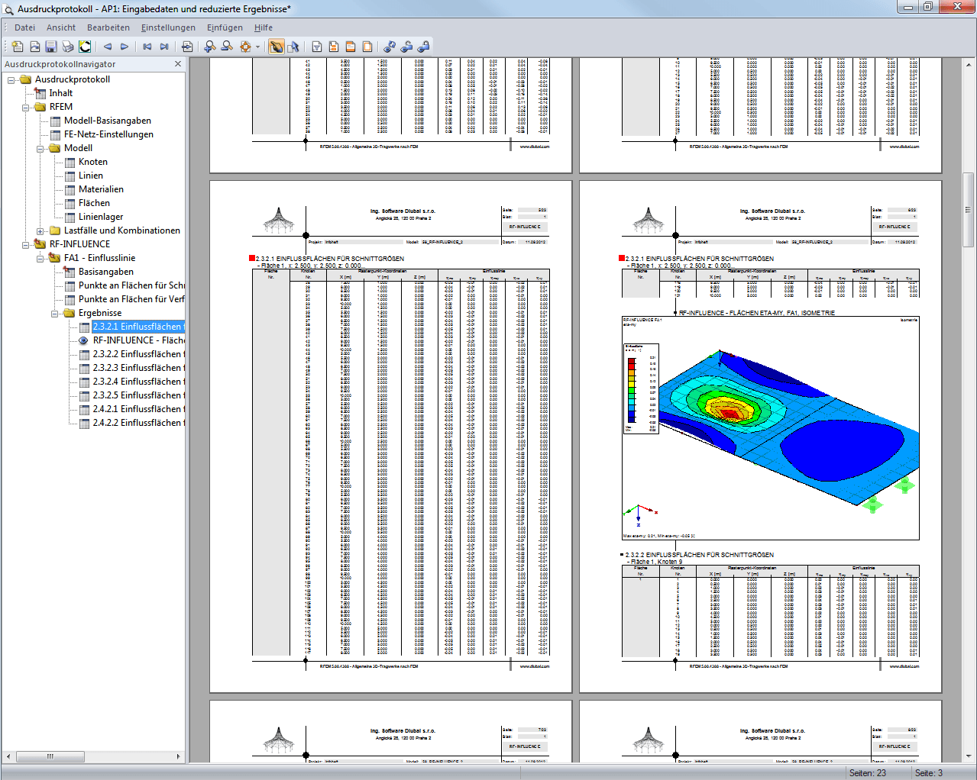This screenshot has height=780, width=977.
Task: Click the save printout report icon
Action: coord(51,47)
